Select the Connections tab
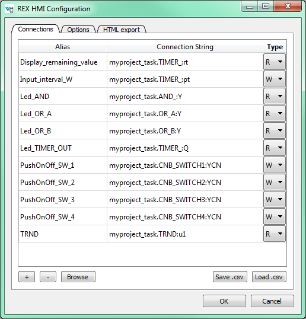Viewport: 306px width, 319px height. click(36, 29)
